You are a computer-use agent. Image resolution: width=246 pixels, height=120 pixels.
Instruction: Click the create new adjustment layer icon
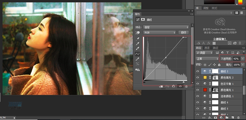click(221, 117)
